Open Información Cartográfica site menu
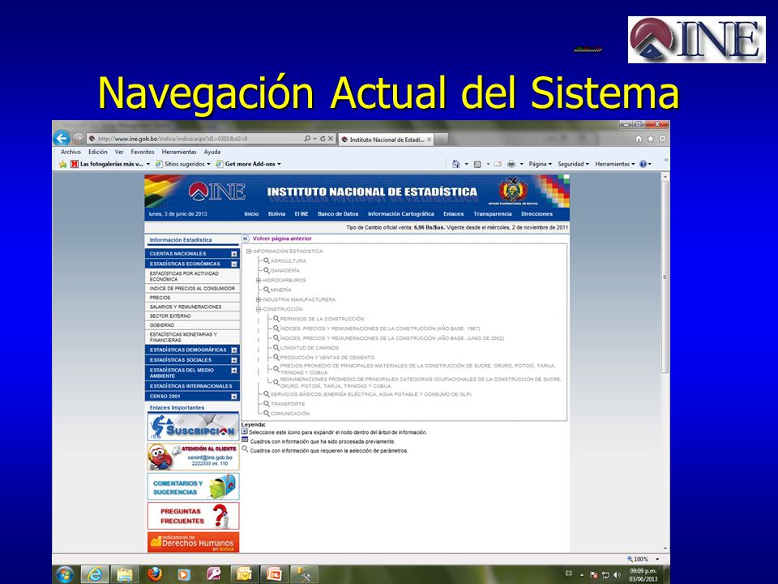The image size is (778, 584). 401,214
